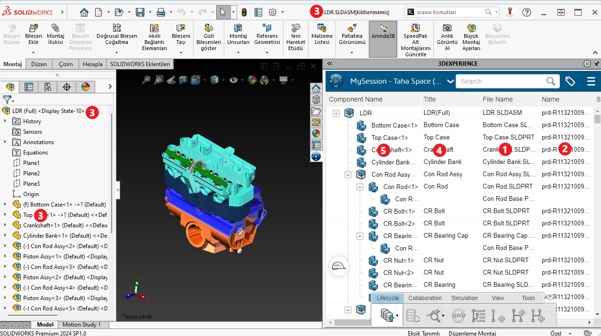Click the Yeni Hareket Etüdü icon
Viewport: 601px width, 336px height.
(x=296, y=28)
